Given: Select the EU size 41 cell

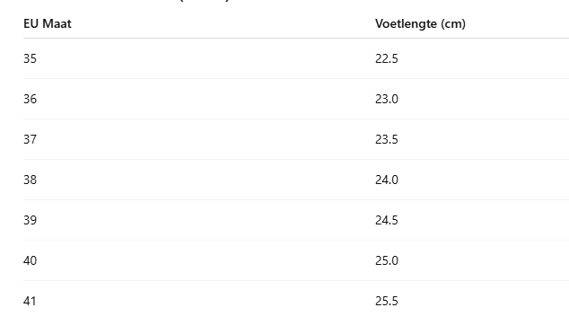Looking at the screenshot, I should click(x=30, y=301).
